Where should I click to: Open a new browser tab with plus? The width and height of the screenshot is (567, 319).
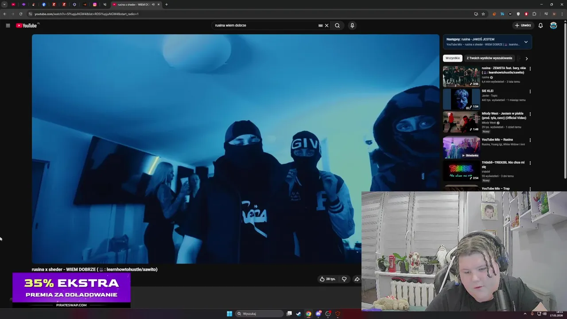[x=167, y=4]
